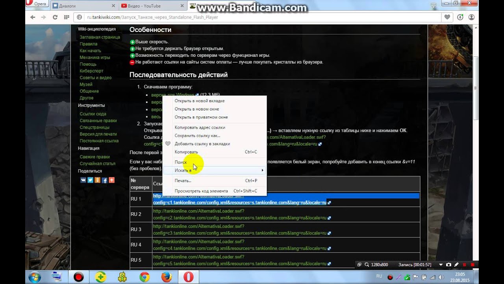The height and width of the screenshot is (284, 504).
Task: Reload the page with the refresh icon
Action: tap(55, 17)
